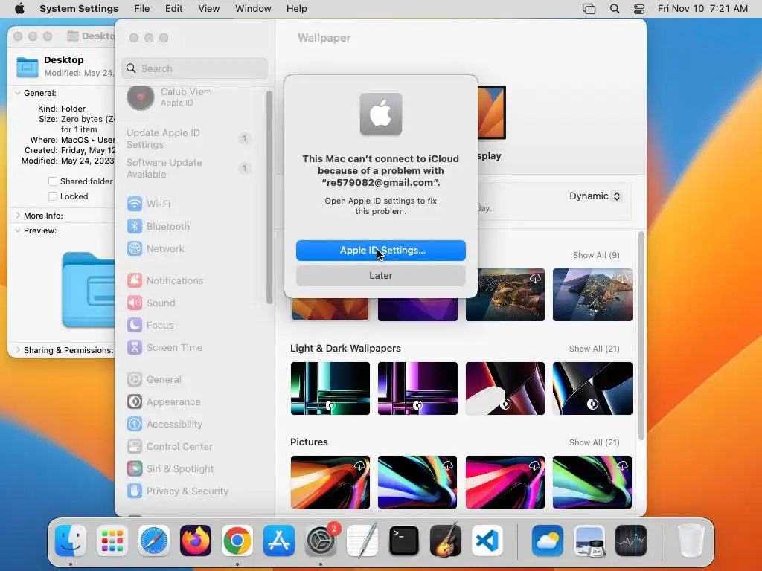The width and height of the screenshot is (762, 571).
Task: Open Software Update Available item
Action: point(188,169)
